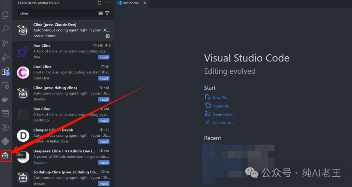Open Run and Debug view
The height and width of the screenshot is (187, 352).
5,57
